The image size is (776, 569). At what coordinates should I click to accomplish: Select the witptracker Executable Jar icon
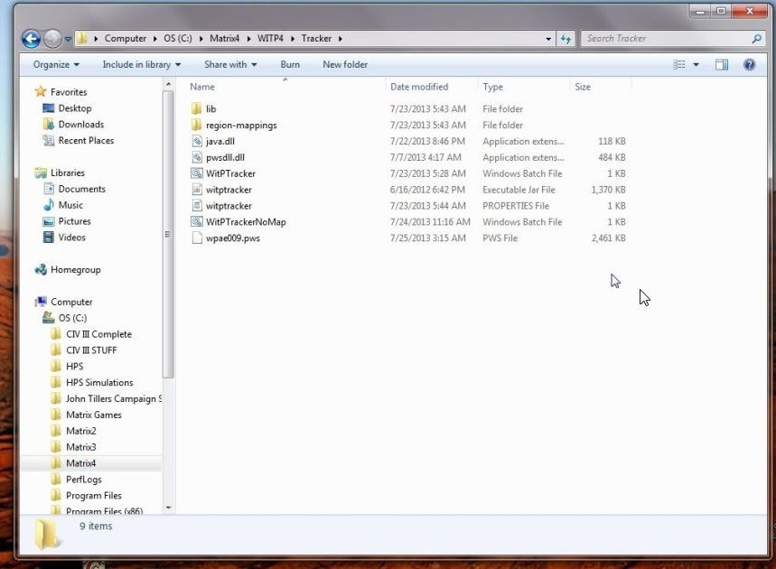196,190
